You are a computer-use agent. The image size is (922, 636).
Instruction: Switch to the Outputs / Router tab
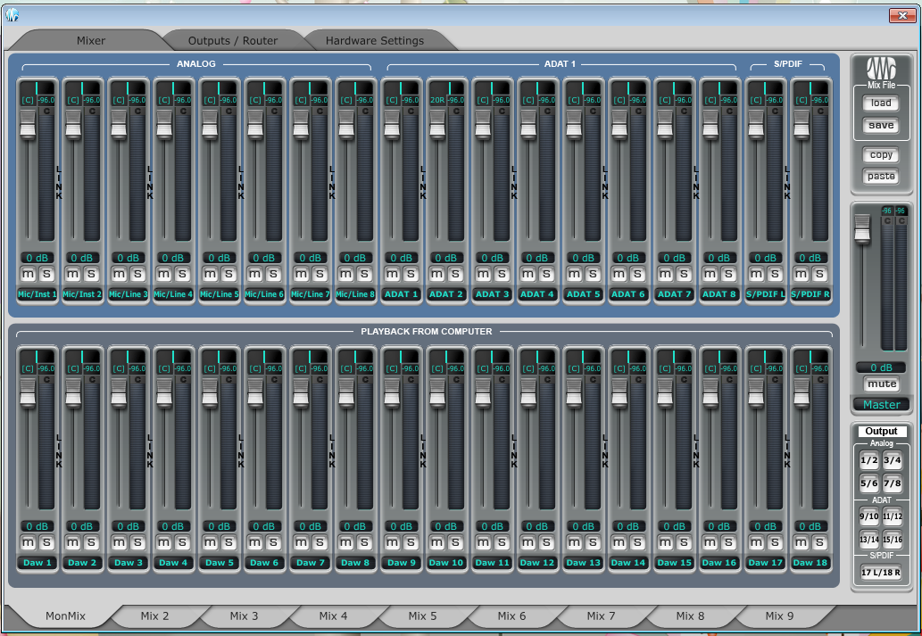click(x=233, y=40)
